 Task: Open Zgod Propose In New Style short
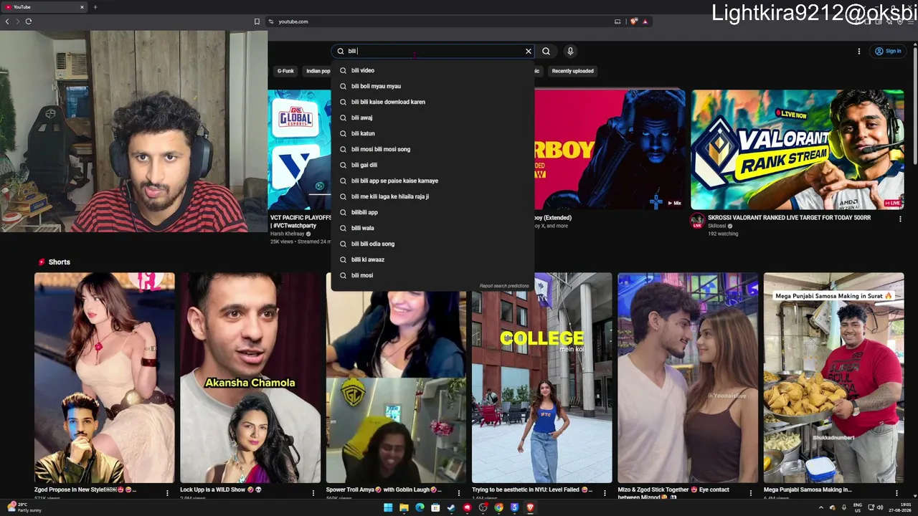click(105, 378)
